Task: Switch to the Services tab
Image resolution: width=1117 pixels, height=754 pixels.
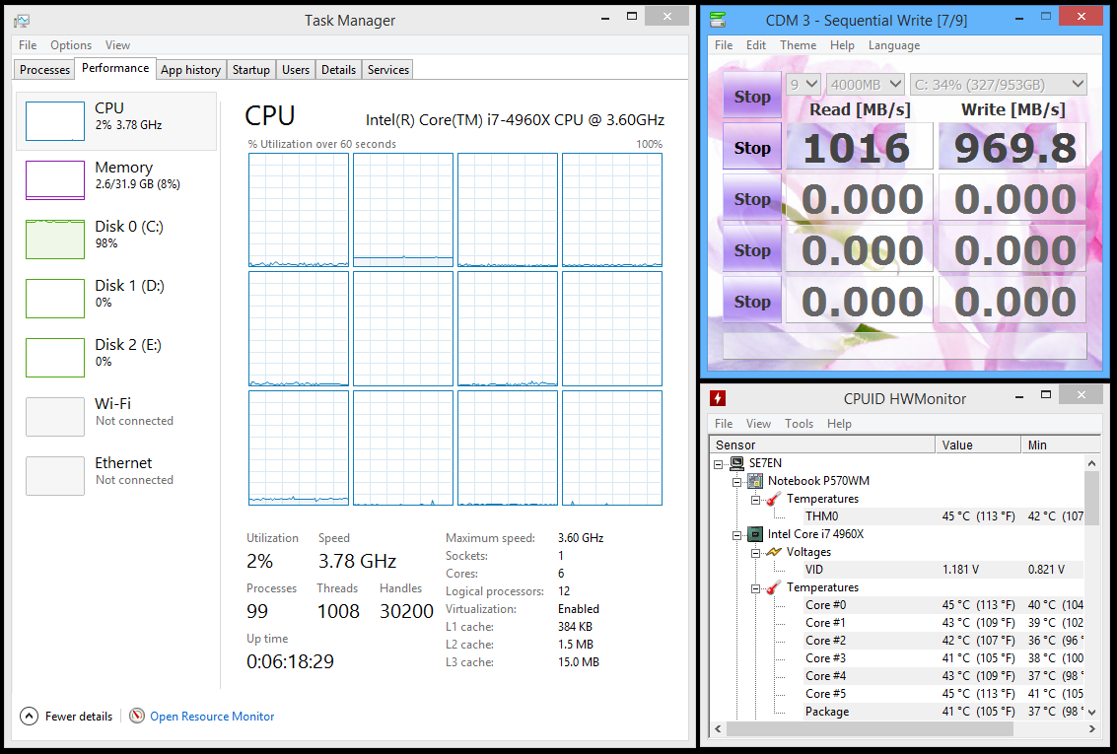Action: [388, 70]
